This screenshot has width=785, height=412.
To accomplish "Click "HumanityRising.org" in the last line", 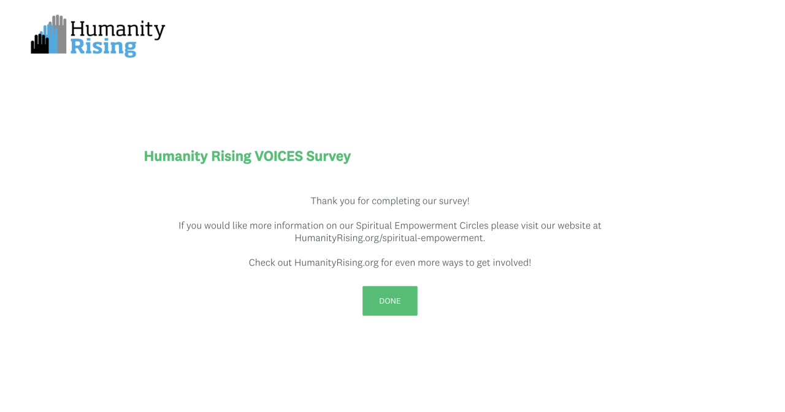I will (x=336, y=263).
